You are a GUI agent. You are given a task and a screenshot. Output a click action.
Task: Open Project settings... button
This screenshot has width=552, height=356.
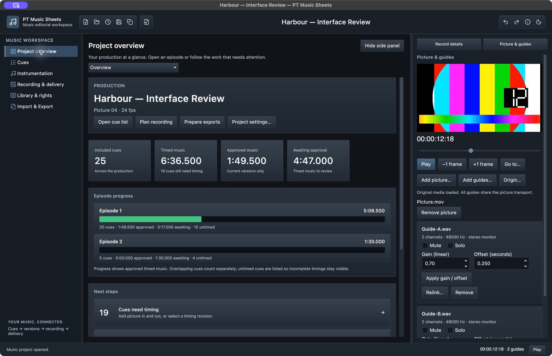pos(252,122)
